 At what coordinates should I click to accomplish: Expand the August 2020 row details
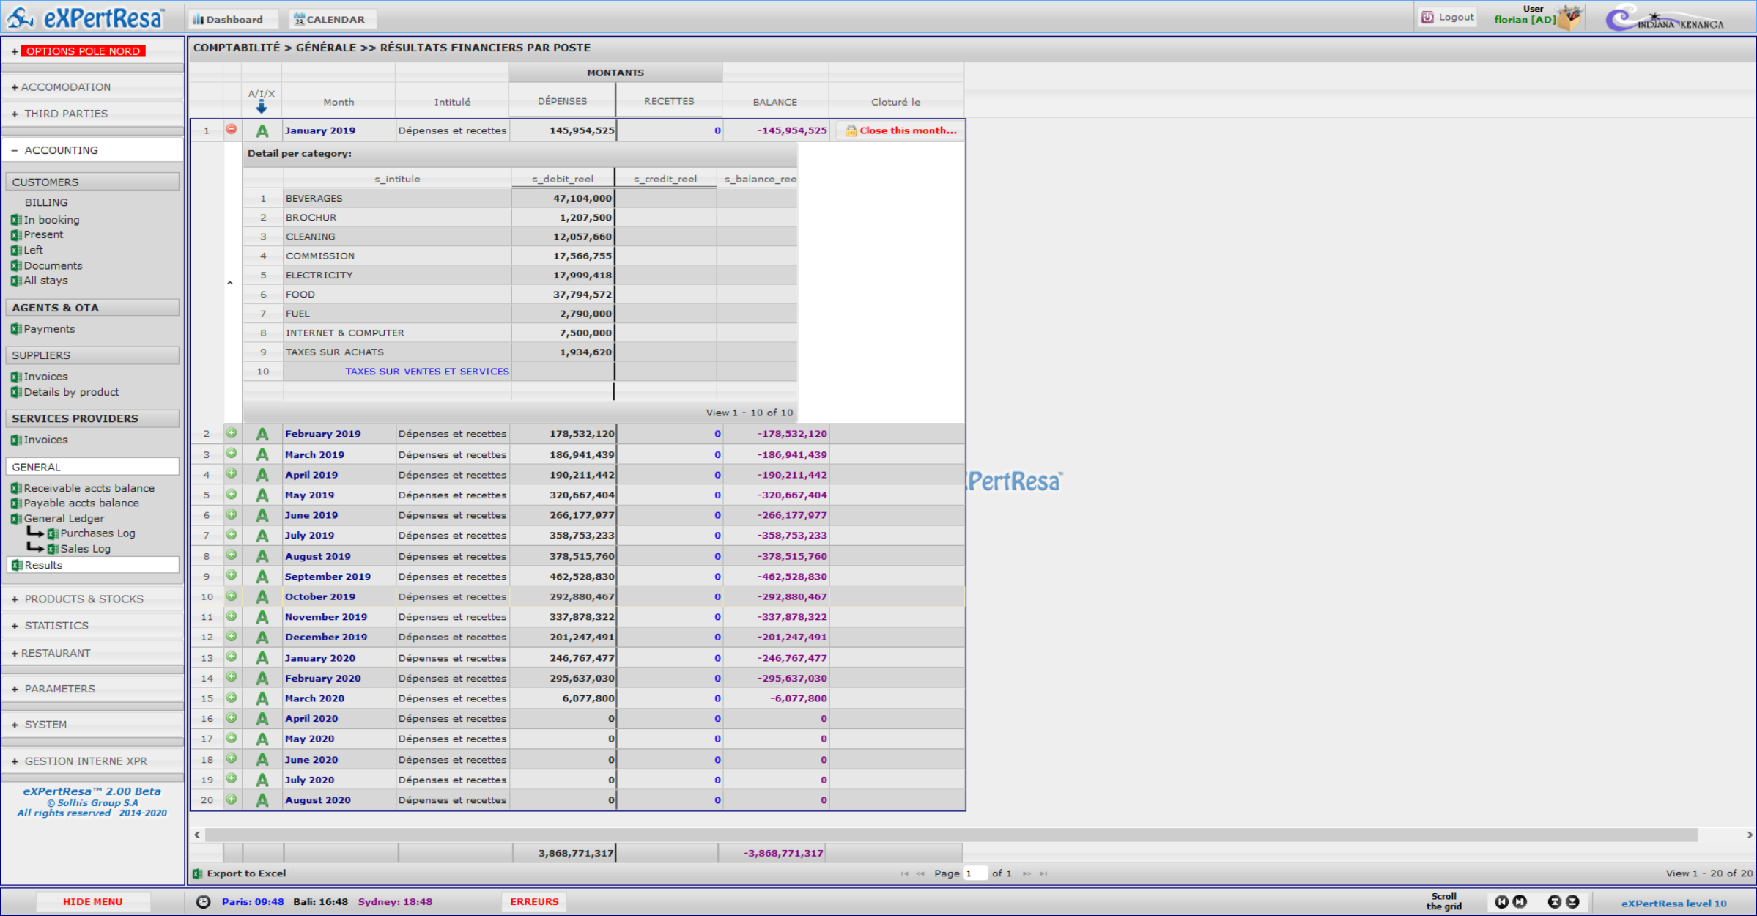click(232, 799)
